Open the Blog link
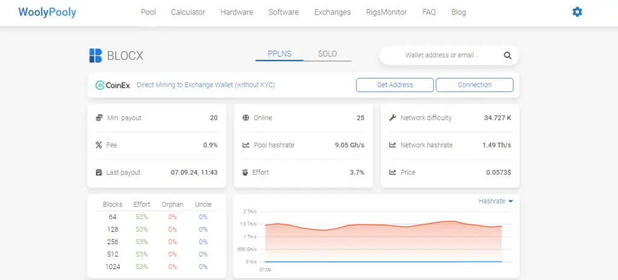Screen dimensions: 618x280 (x=459, y=12)
